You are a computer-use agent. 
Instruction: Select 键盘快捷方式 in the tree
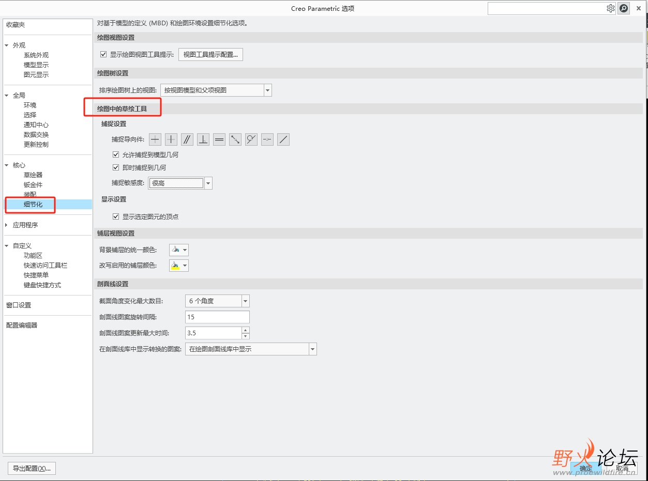point(42,285)
